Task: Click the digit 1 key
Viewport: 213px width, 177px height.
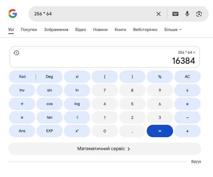Action: 105,117
